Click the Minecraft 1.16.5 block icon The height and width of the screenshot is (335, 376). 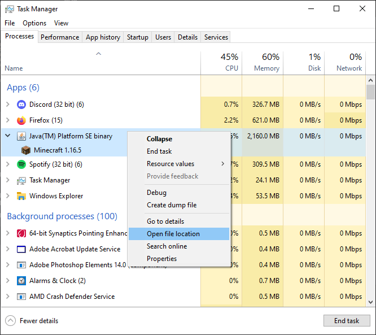tap(26, 150)
